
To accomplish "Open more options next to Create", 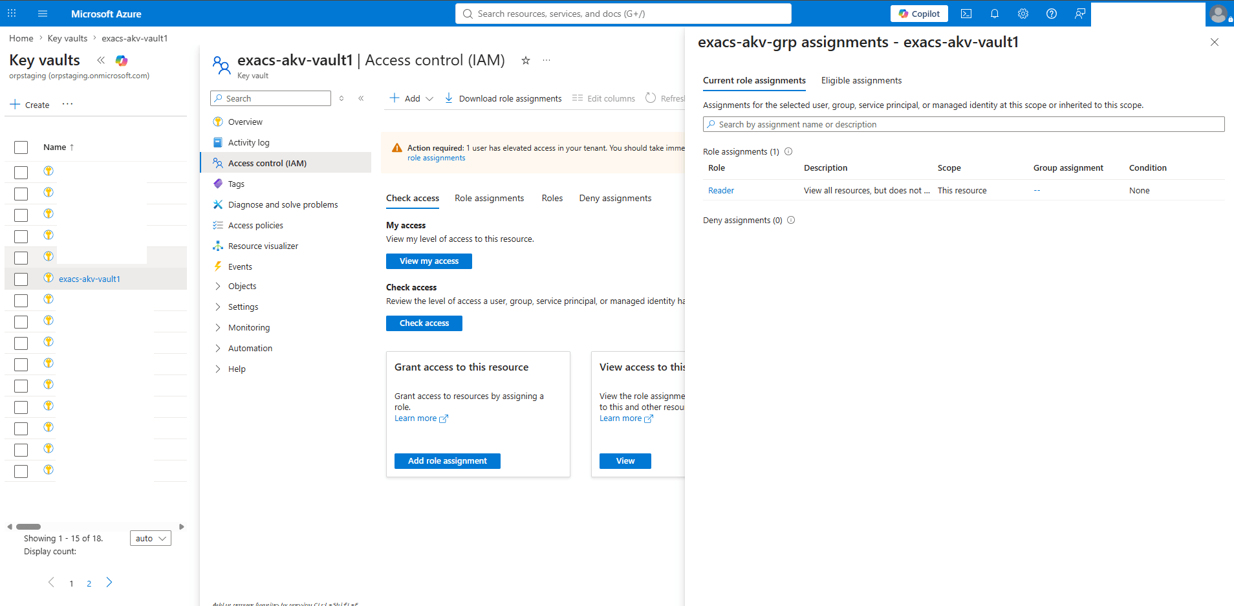I will point(67,104).
